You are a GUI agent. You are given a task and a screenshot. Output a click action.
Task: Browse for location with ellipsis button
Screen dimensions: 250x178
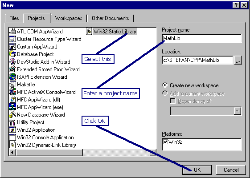pyautogui.click(x=238, y=60)
